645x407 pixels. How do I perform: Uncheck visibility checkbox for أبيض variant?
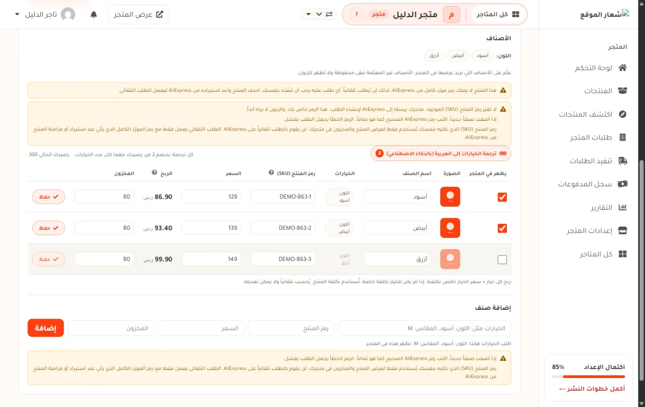502,228
